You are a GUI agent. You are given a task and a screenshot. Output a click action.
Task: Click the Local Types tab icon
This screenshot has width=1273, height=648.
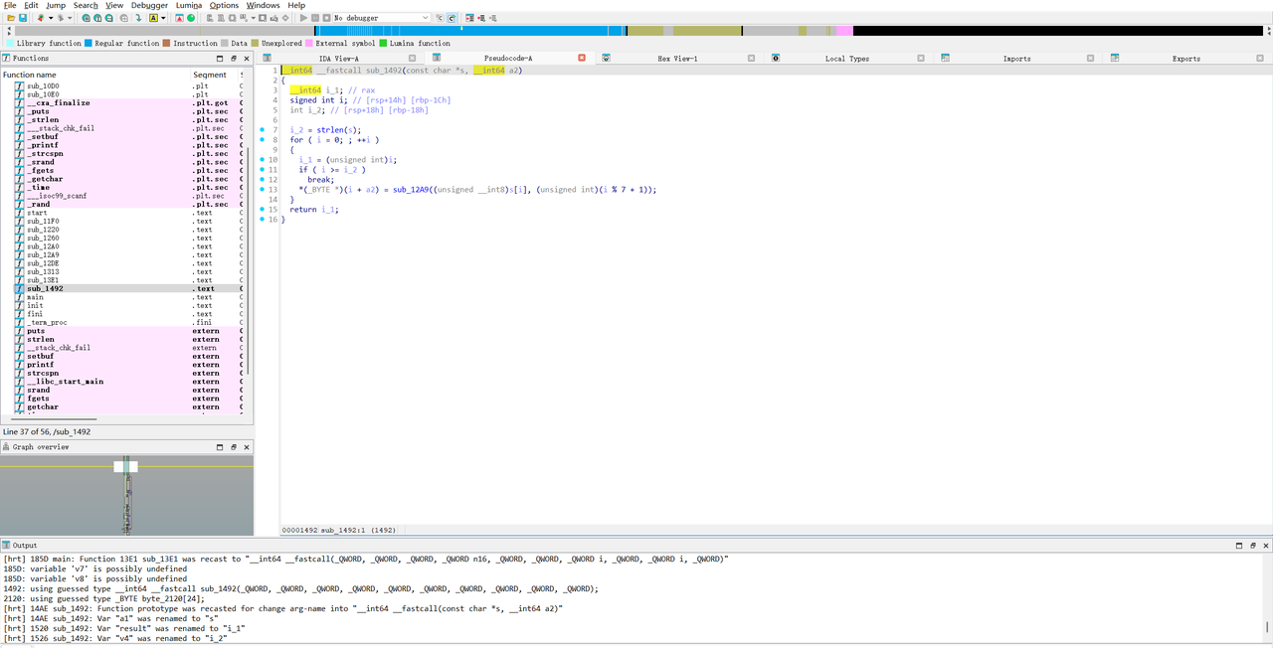pos(776,59)
